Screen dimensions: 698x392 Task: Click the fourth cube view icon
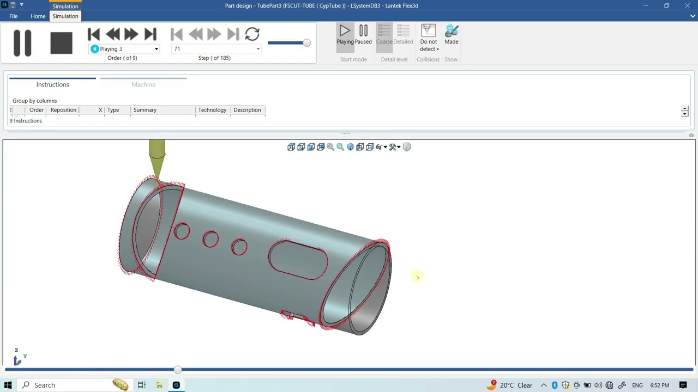(321, 147)
